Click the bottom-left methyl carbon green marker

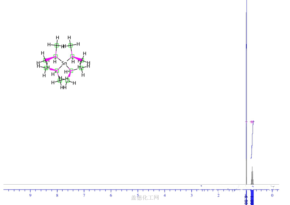click(x=60, y=81)
